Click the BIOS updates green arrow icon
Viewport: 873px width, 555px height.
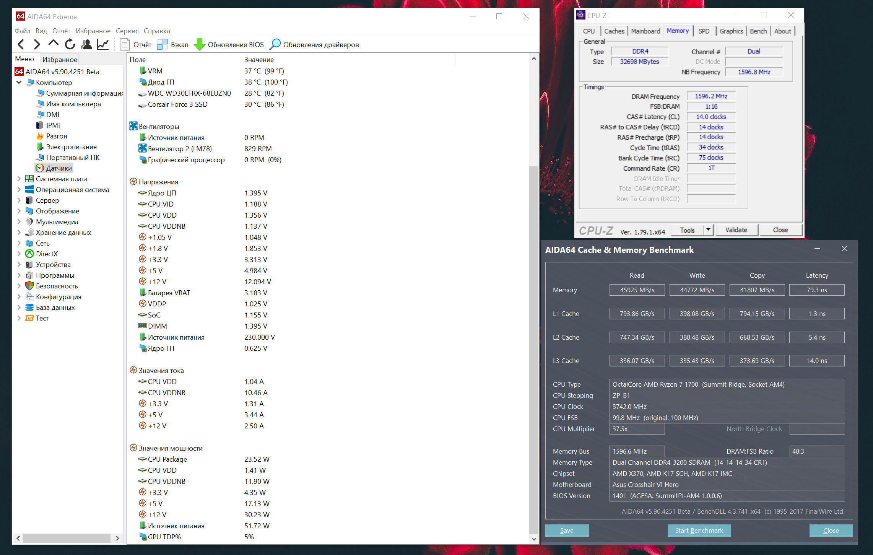[199, 45]
